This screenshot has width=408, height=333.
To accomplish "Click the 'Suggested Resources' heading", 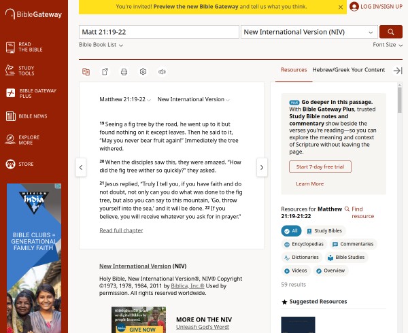I will (318, 302).
